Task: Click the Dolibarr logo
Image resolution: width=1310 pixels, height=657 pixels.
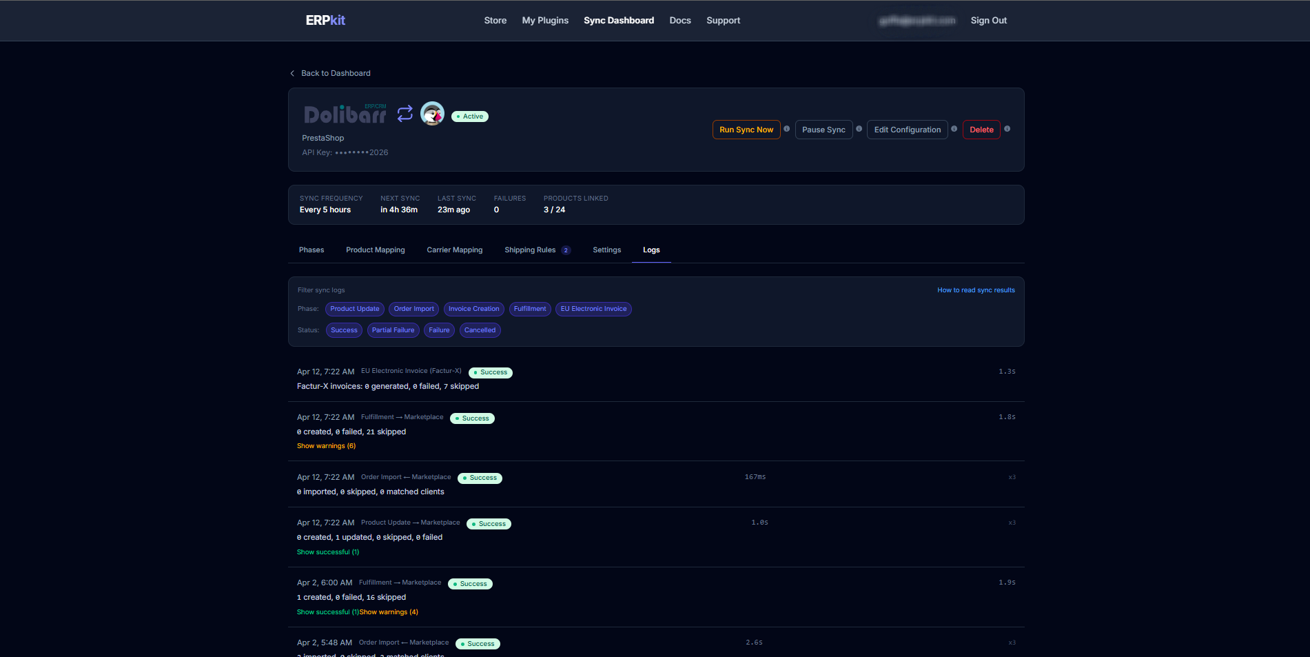Action: [x=345, y=114]
